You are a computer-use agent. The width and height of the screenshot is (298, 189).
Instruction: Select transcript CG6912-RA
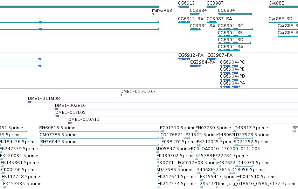tap(190, 19)
